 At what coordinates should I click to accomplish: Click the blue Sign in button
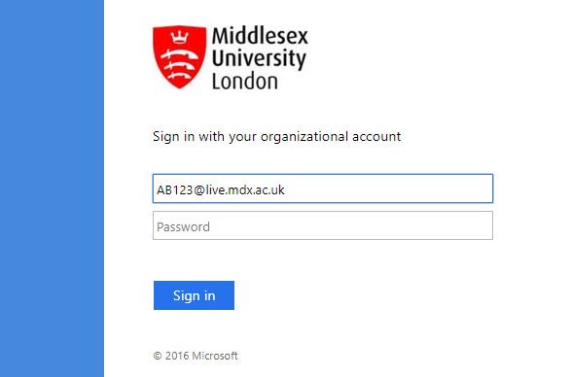194,295
